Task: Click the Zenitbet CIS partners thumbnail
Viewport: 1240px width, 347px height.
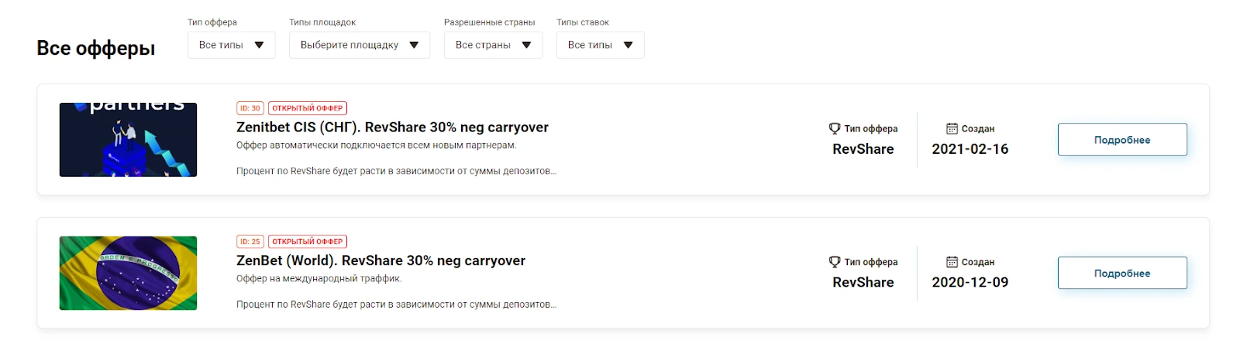Action: 128,140
